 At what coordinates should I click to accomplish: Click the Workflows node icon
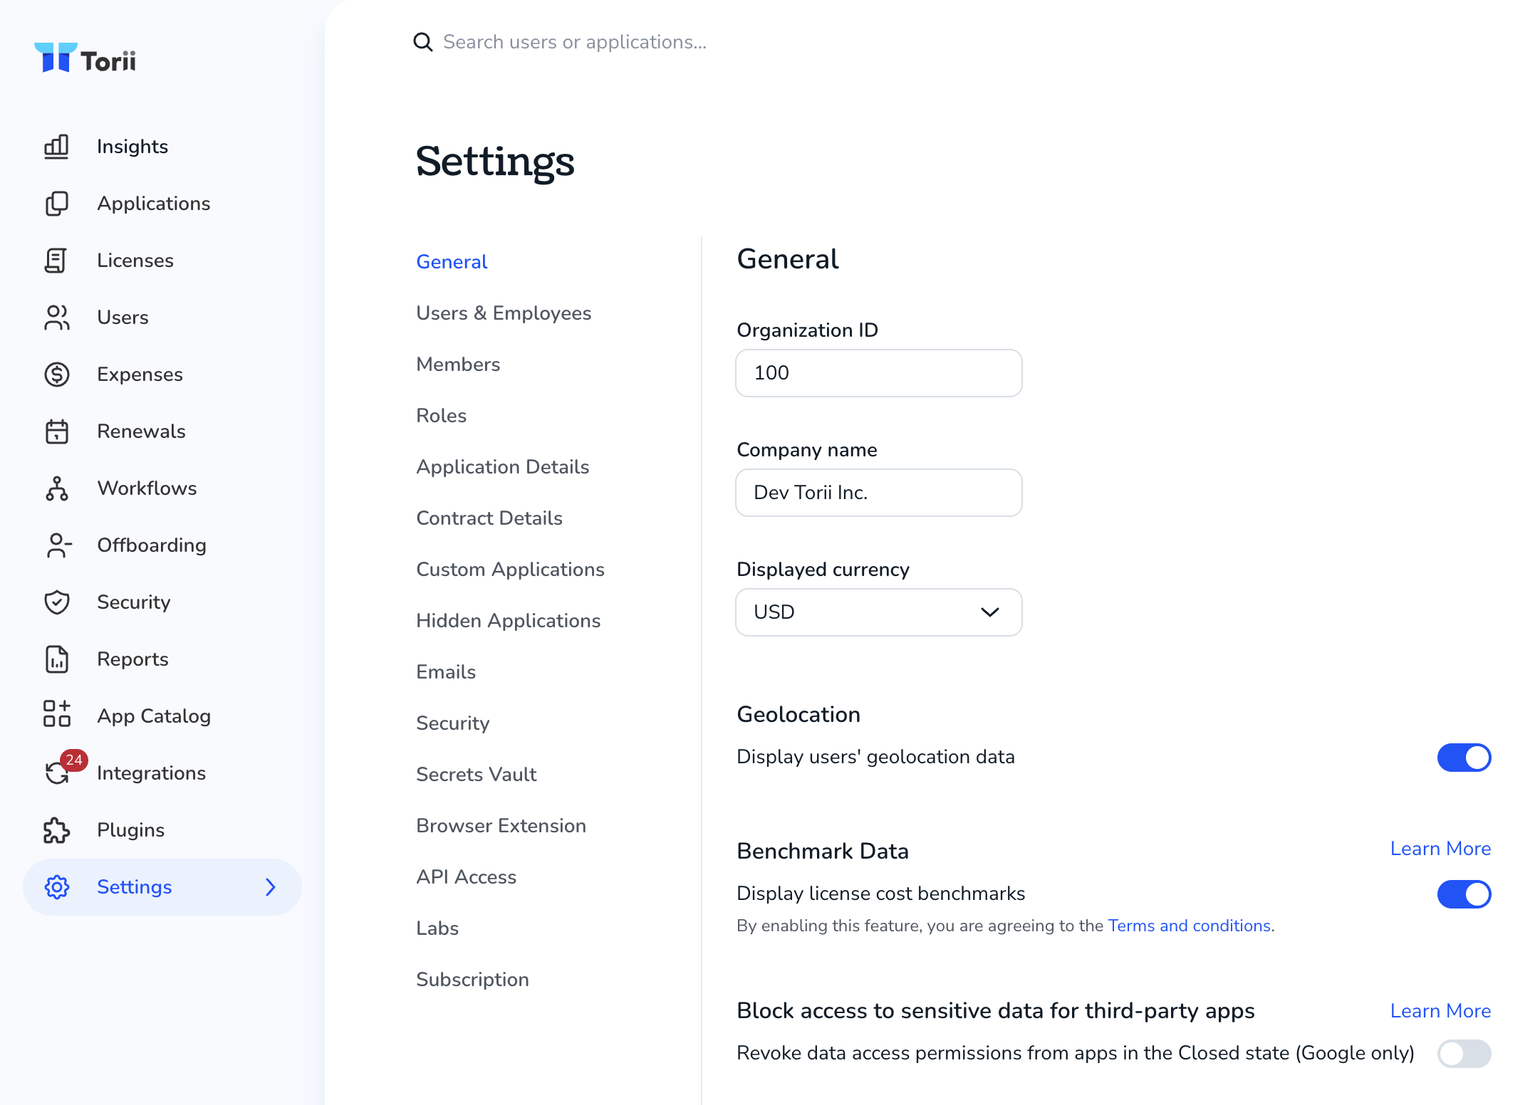tap(56, 488)
